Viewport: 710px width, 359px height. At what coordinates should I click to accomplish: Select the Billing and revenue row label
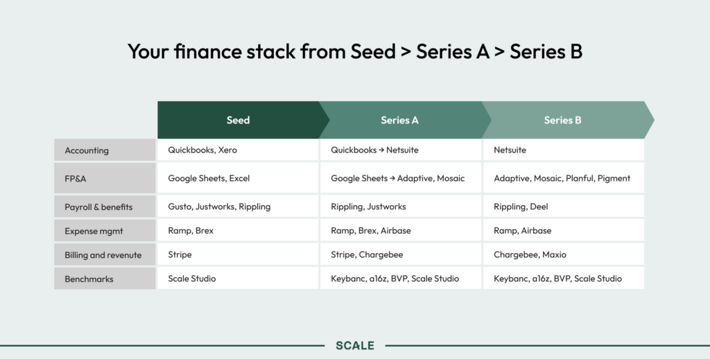(105, 255)
